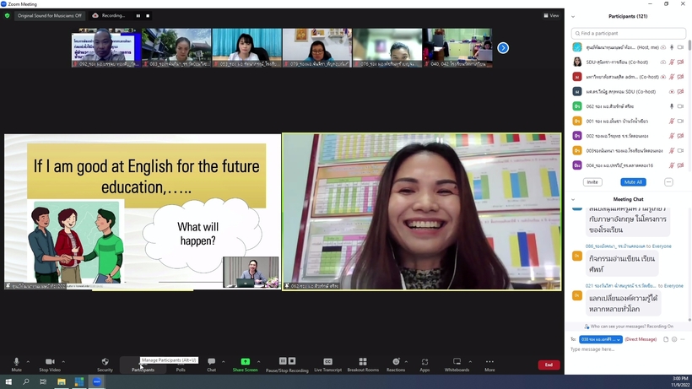Collapse the Meeting Chat panel chevron
692x389 pixels.
(573, 199)
